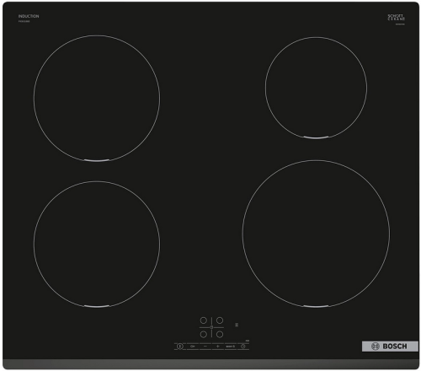Click the front-right largest cooking zone ring
421x371 pixels.
coord(316,234)
